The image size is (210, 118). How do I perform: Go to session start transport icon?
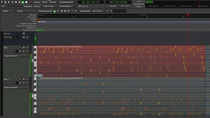pyautogui.click(x=9, y=2)
